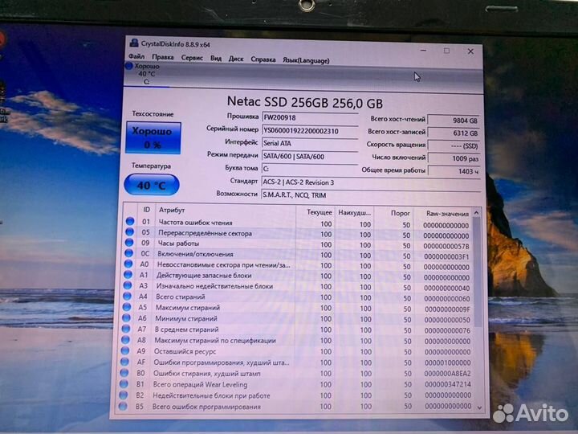Click the Raw-значения column header
The width and height of the screenshot is (578, 434).
(x=442, y=214)
